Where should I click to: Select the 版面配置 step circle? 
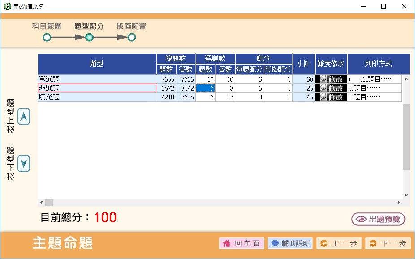point(131,38)
